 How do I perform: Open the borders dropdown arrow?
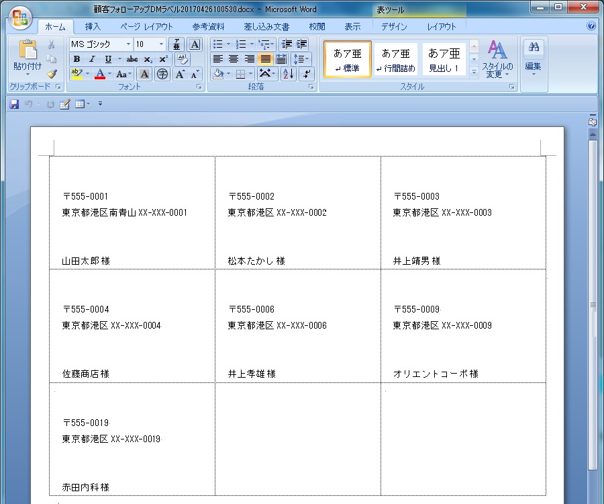(x=251, y=74)
